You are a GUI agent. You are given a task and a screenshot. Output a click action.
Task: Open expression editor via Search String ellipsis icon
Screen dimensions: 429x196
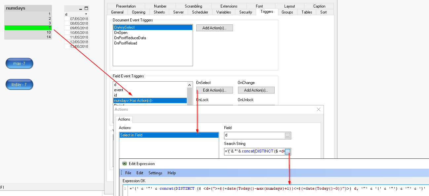(x=288, y=151)
